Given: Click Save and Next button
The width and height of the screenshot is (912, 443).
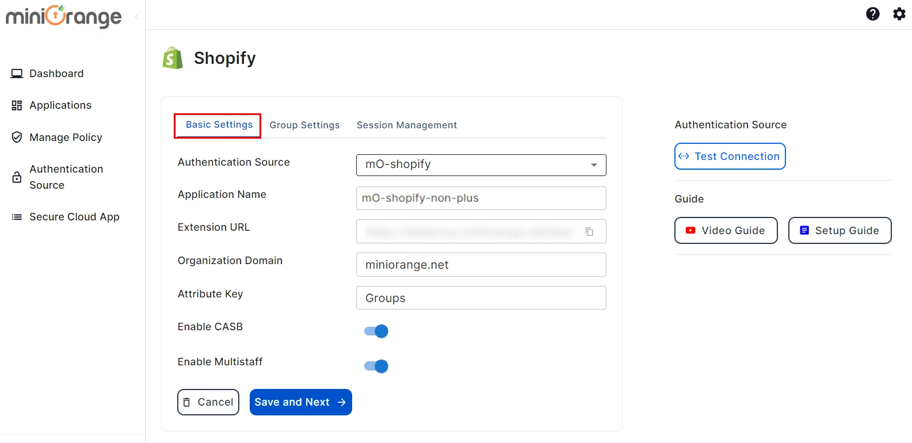Looking at the screenshot, I should (301, 402).
